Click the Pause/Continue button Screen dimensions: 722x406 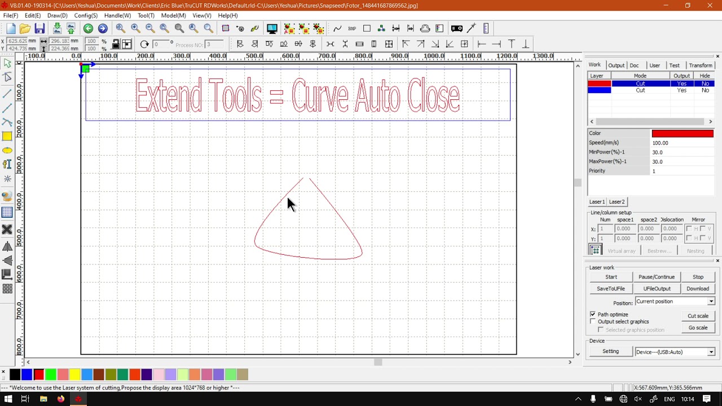point(657,277)
